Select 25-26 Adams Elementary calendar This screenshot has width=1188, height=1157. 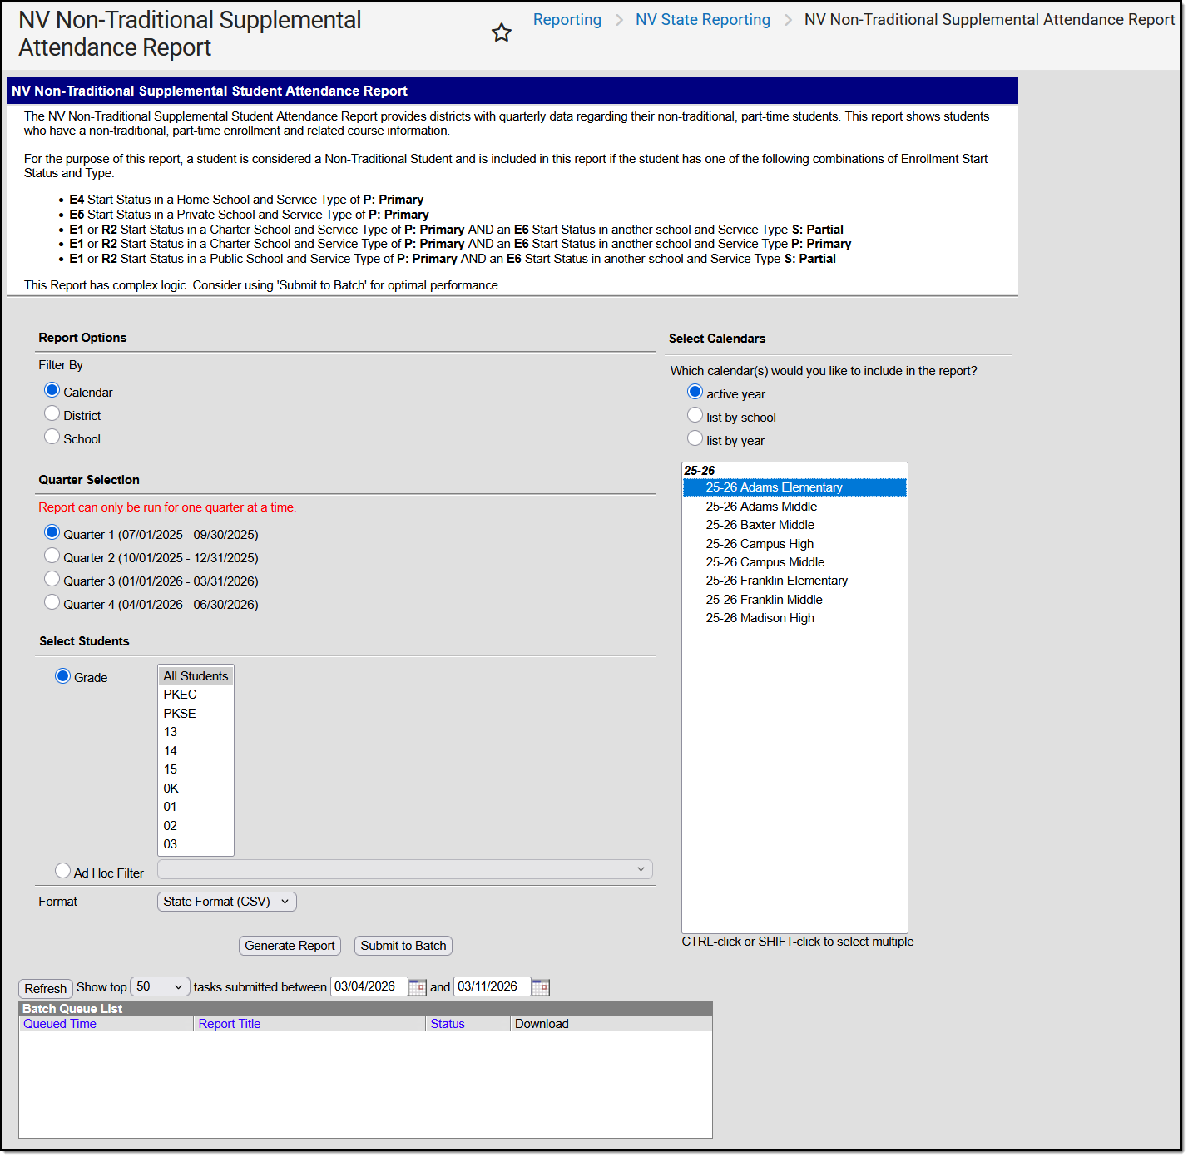[794, 487]
